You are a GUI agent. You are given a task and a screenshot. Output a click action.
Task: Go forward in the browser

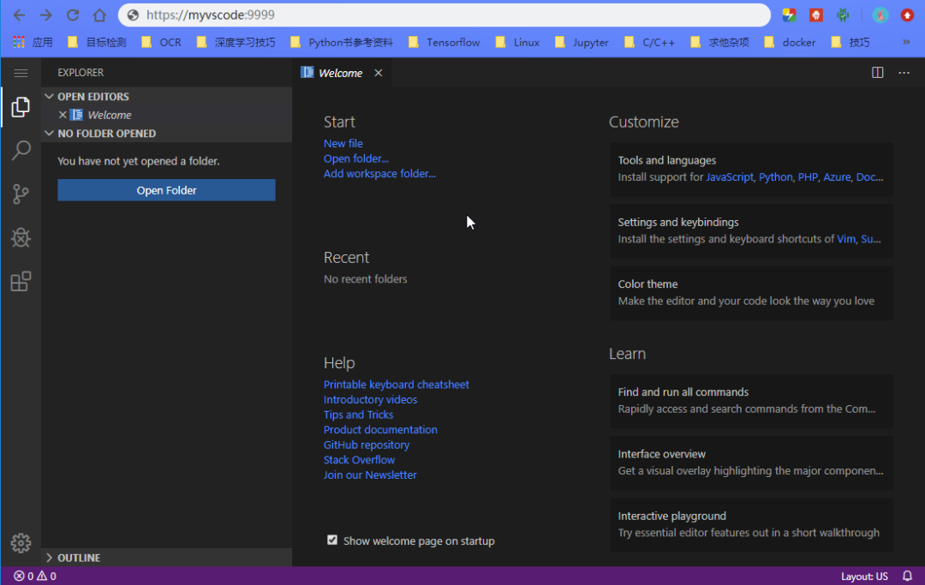pos(46,15)
